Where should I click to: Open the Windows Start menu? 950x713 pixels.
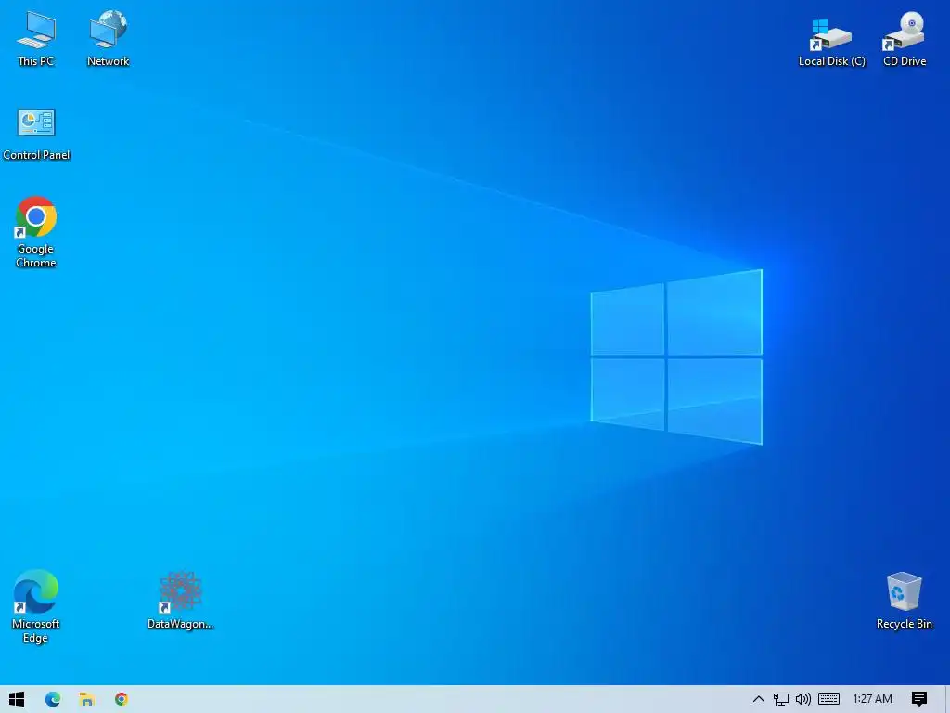(x=17, y=699)
